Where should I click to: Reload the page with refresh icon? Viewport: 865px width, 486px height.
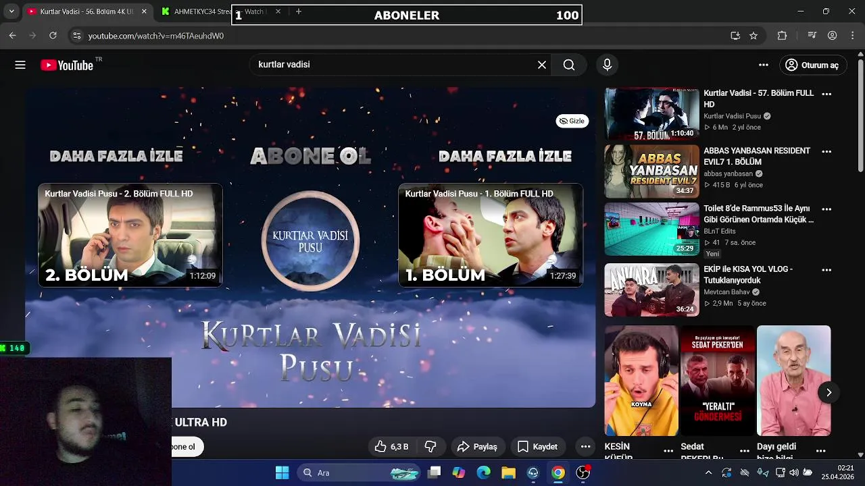(53, 36)
